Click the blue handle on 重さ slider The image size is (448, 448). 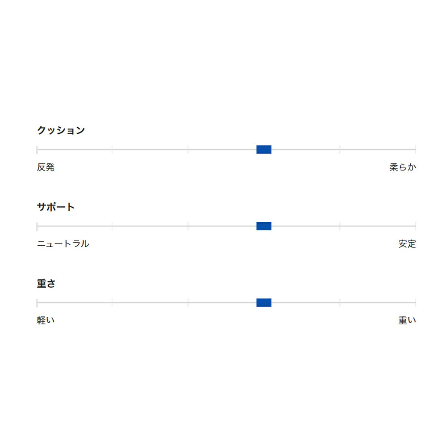click(264, 303)
